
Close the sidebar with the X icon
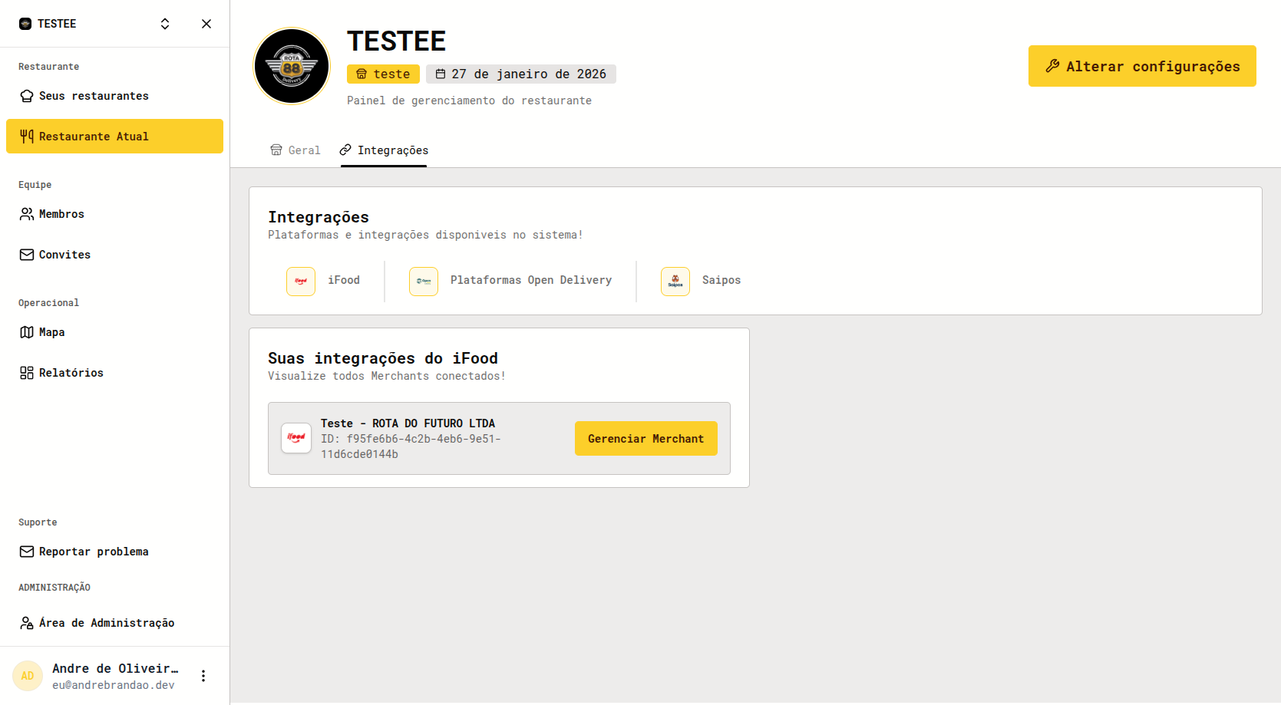click(x=206, y=24)
